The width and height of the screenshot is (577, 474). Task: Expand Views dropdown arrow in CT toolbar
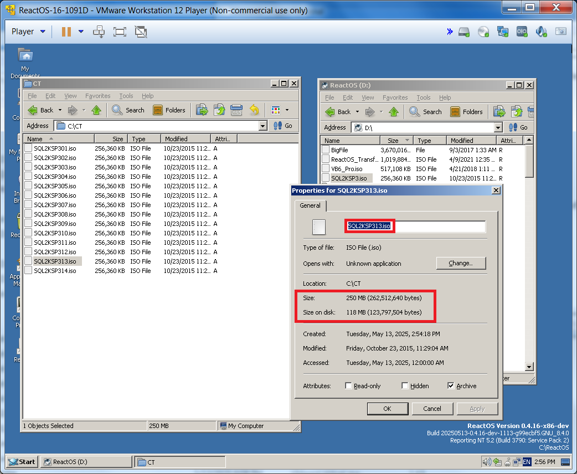point(287,110)
